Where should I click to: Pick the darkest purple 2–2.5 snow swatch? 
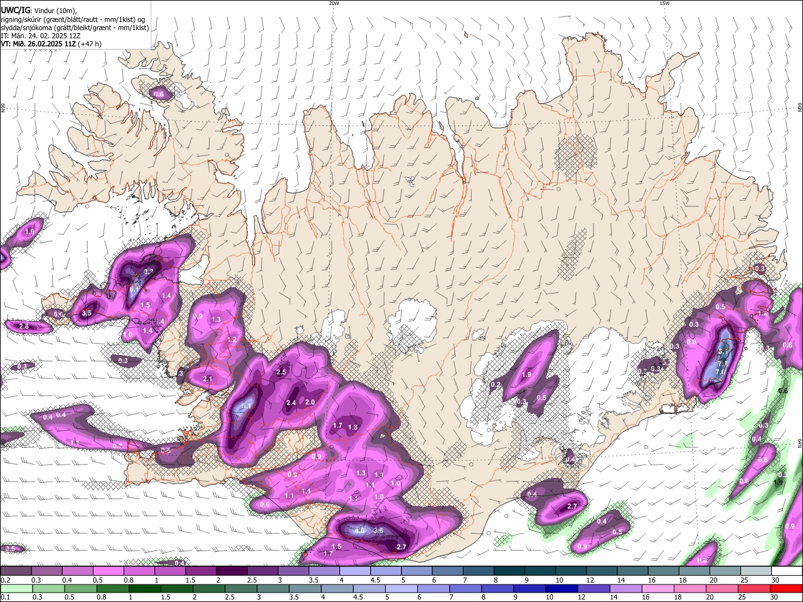(x=231, y=571)
